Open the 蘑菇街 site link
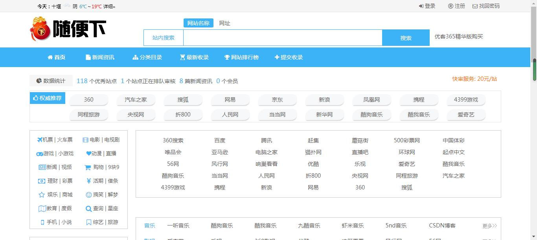This screenshot has height=240, width=537. (360, 140)
